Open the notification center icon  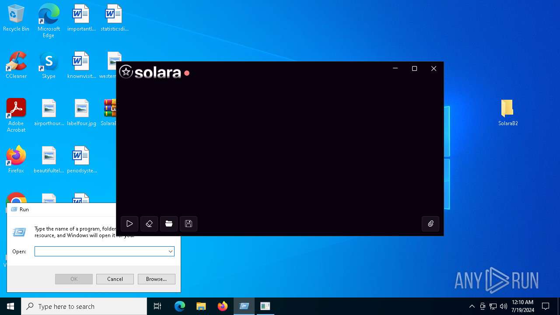[546, 306]
